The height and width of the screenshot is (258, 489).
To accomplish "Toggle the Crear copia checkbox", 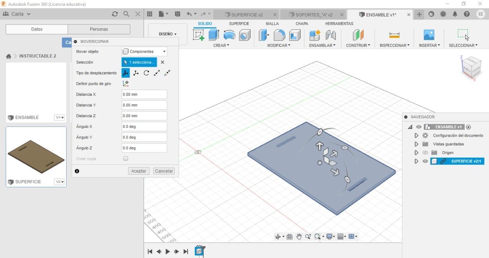I will point(126,158).
